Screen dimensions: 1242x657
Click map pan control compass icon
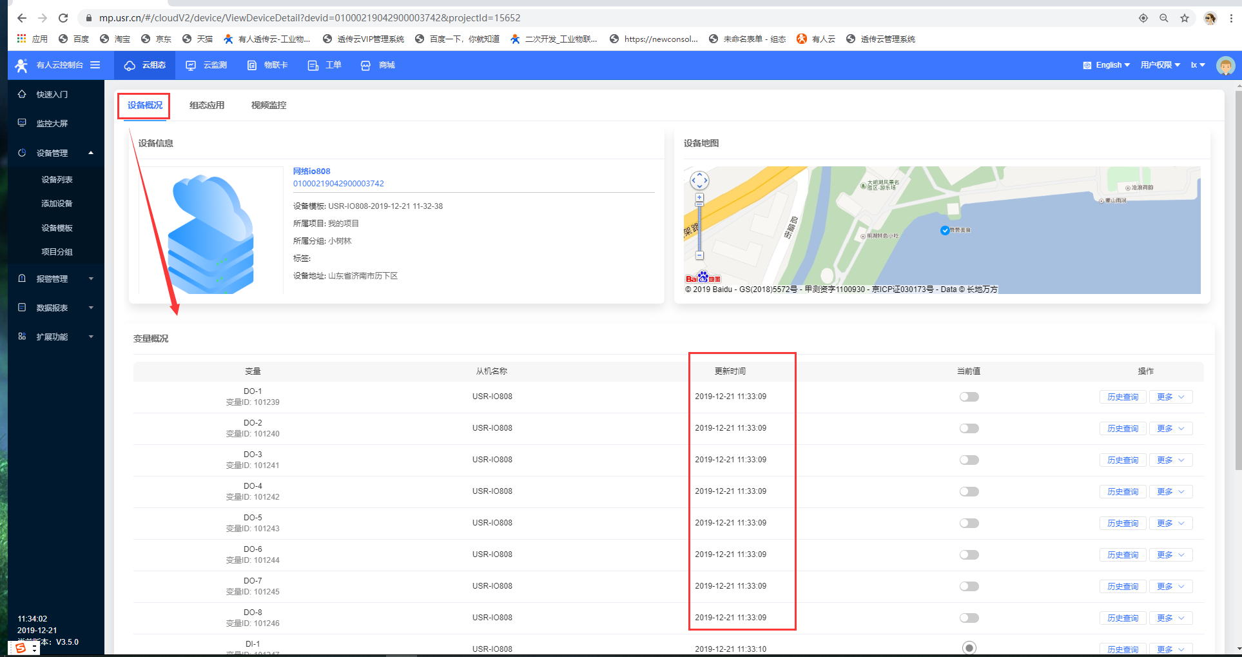coord(699,181)
